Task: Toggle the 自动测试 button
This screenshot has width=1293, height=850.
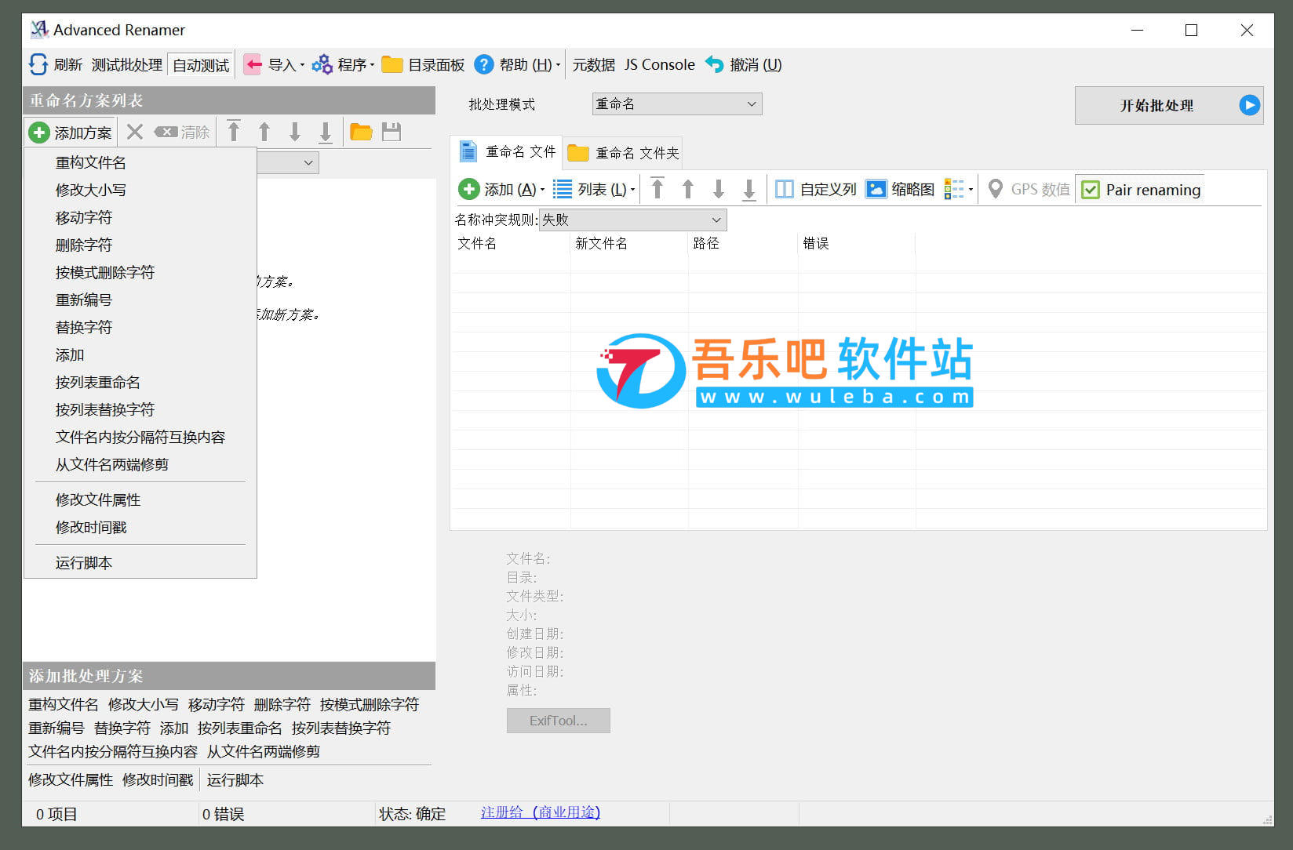Action: (201, 65)
